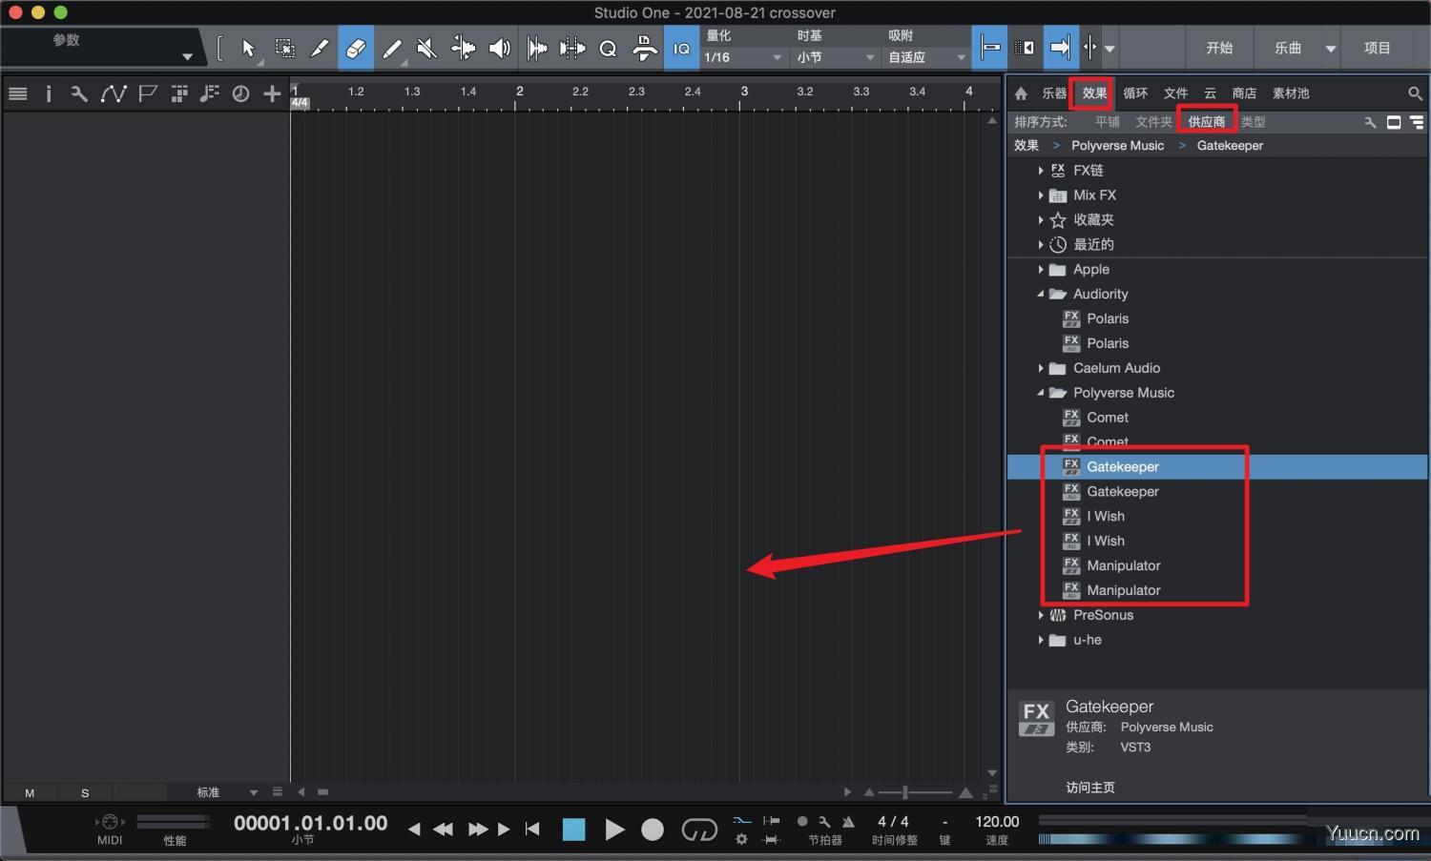Click the 开始 start page button
The height and width of the screenshot is (861, 1431).
pyautogui.click(x=1219, y=48)
